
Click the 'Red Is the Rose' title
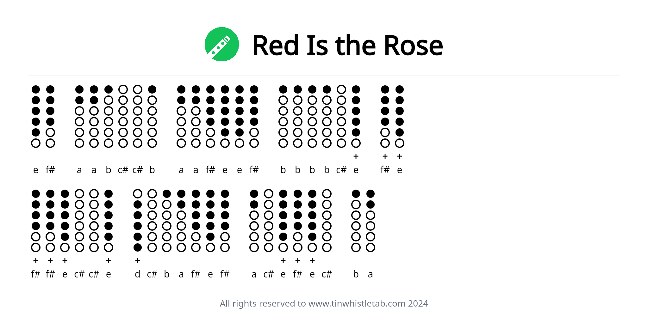(x=347, y=46)
